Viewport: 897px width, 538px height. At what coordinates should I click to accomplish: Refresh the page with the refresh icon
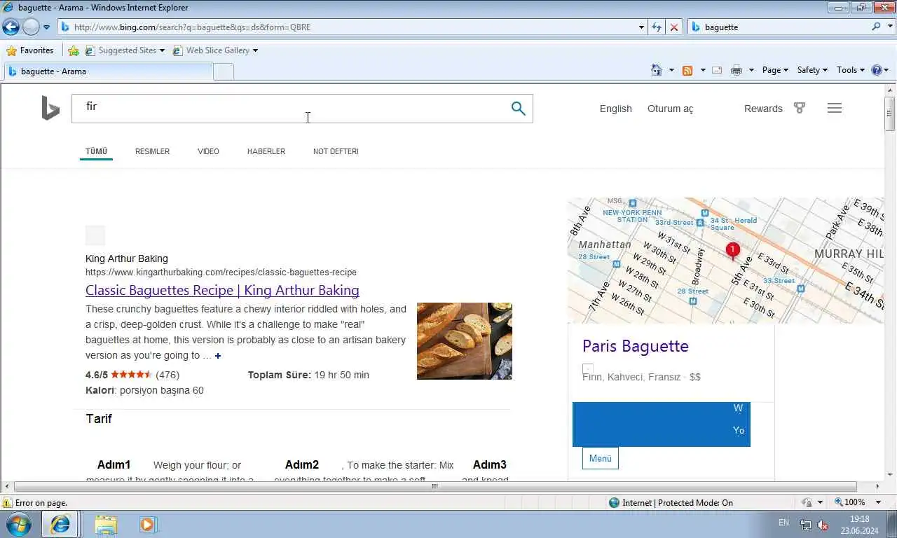[x=657, y=27]
